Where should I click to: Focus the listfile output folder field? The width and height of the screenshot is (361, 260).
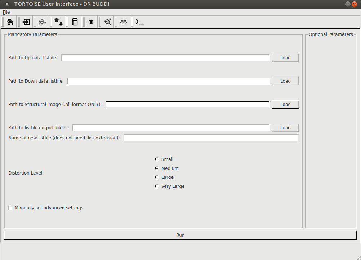(171, 128)
